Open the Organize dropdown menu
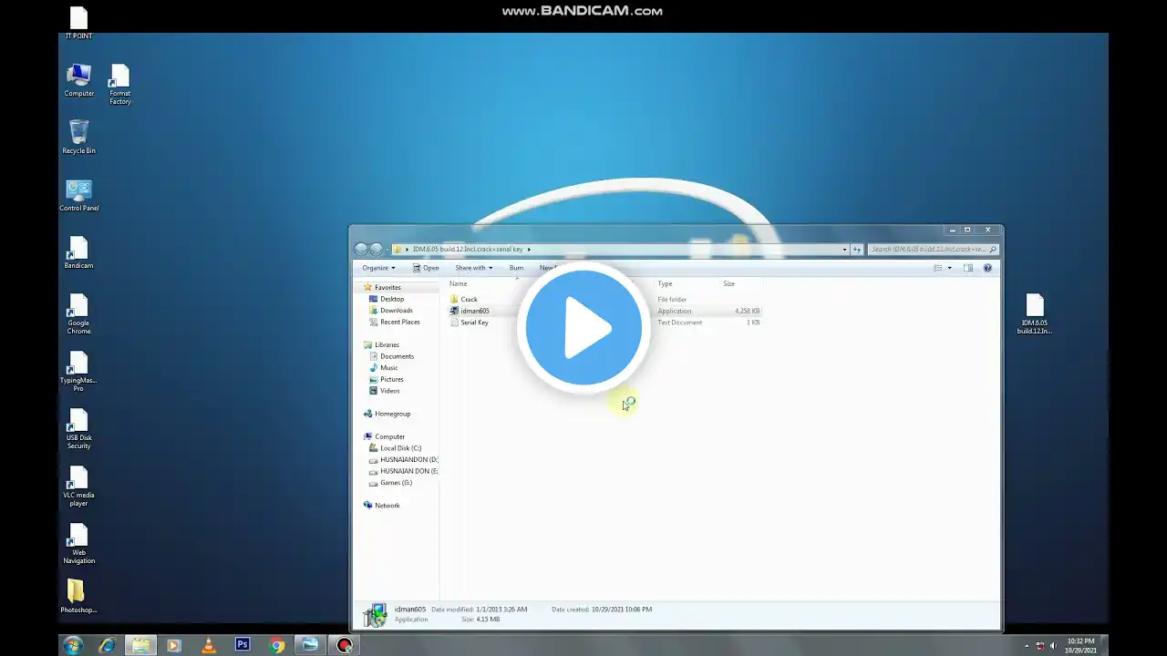This screenshot has height=656, width=1167. click(378, 268)
